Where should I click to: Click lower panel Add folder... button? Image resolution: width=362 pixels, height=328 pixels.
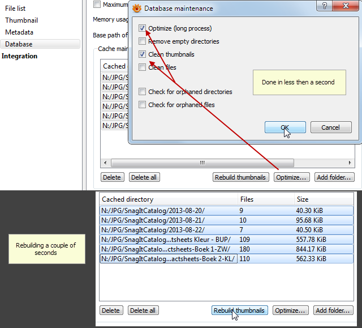[333, 310]
